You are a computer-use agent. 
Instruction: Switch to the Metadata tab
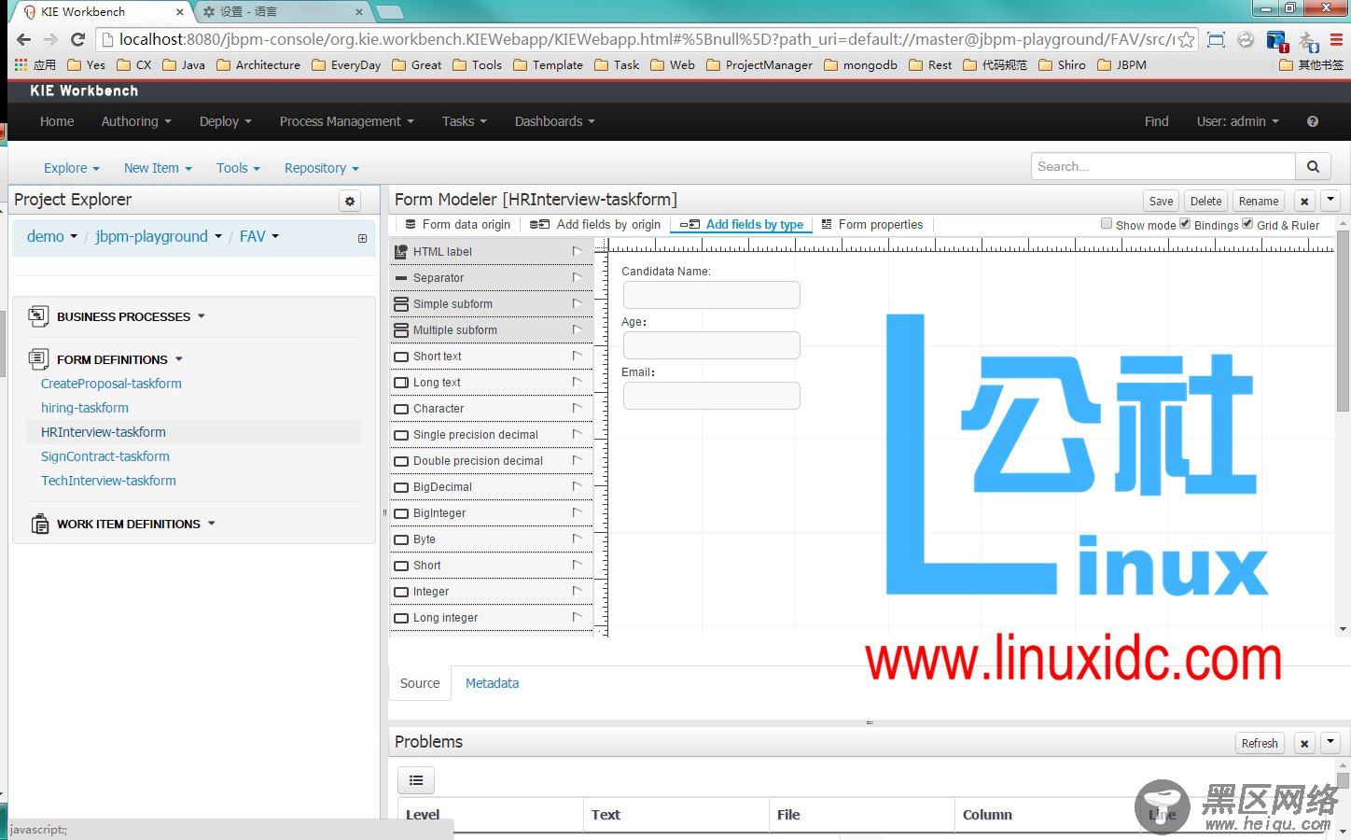(x=492, y=683)
